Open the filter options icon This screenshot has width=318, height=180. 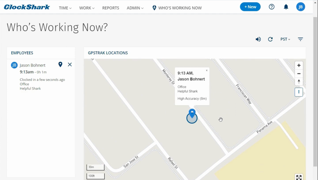coord(300,39)
